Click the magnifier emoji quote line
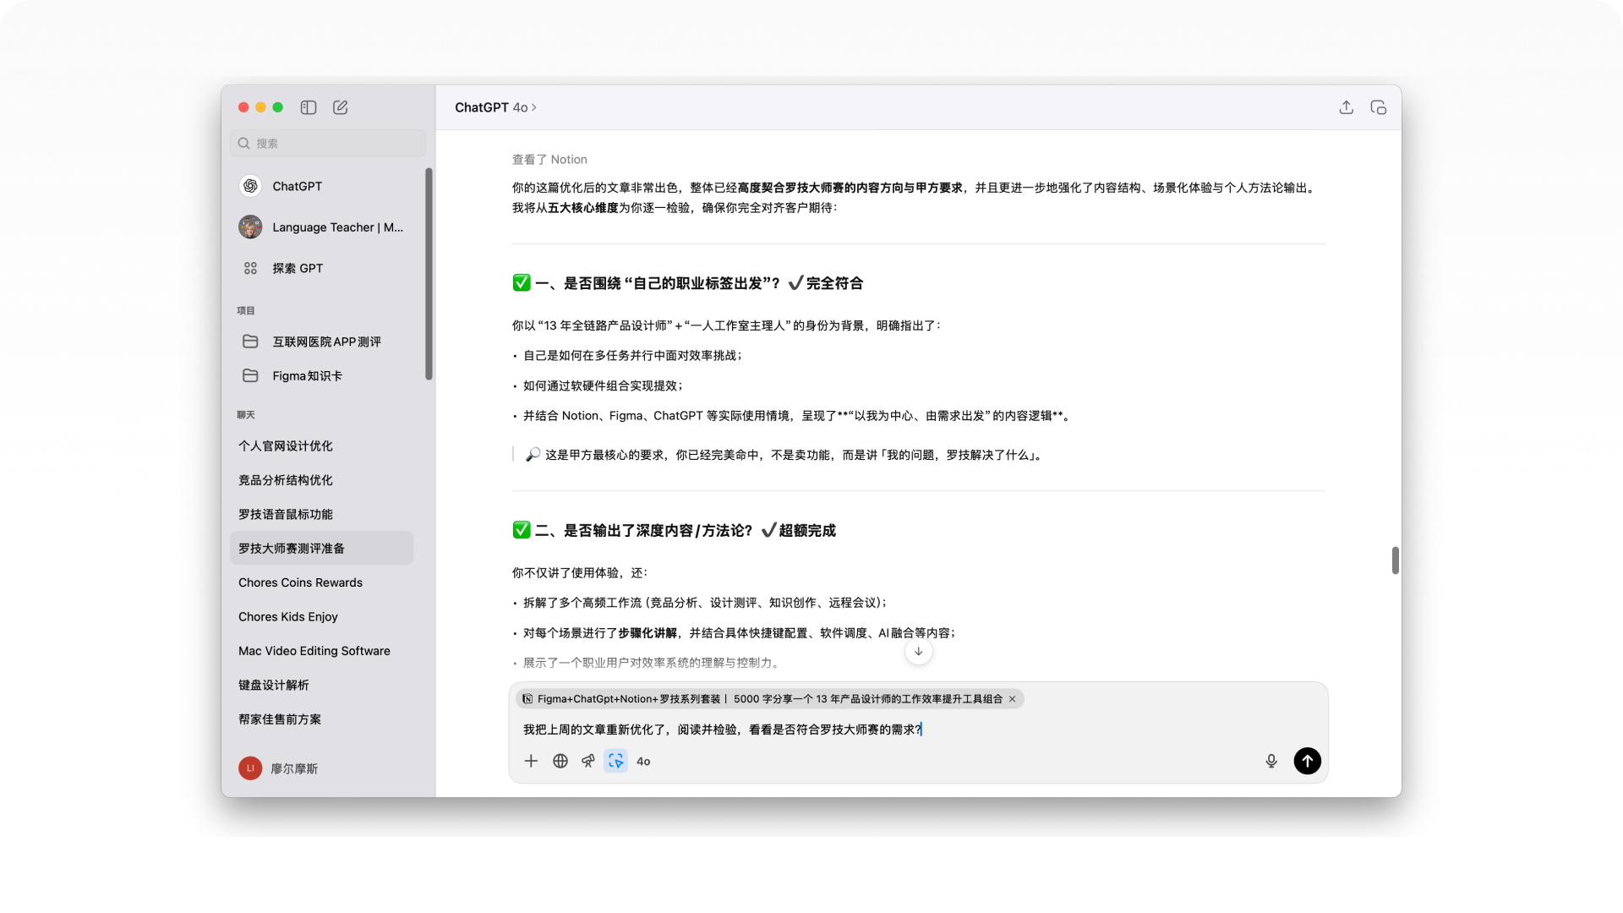This screenshot has height=913, width=1623. [785, 455]
